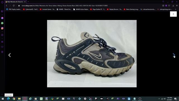Open the sidebar player icon

tap(2, 35)
